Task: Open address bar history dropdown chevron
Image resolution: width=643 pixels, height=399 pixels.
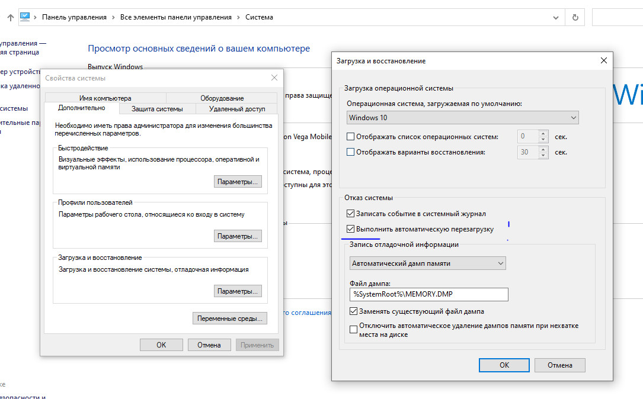Action: pyautogui.click(x=556, y=18)
